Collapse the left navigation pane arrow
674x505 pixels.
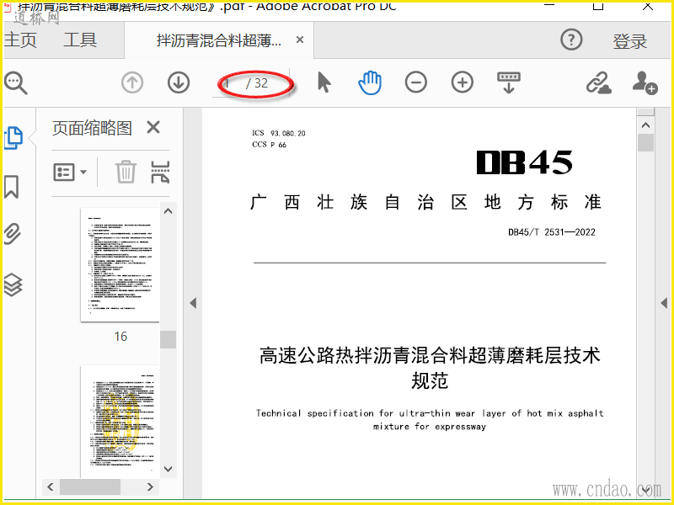pyautogui.click(x=193, y=303)
